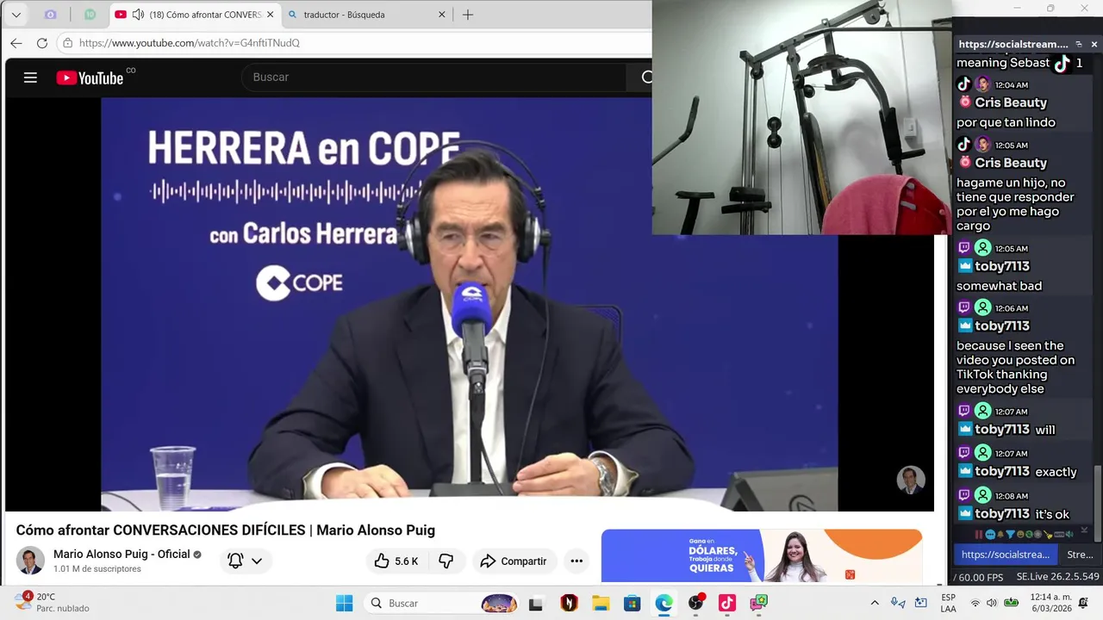
Task: Switch to the purple camera pinned tab
Action: 50,15
